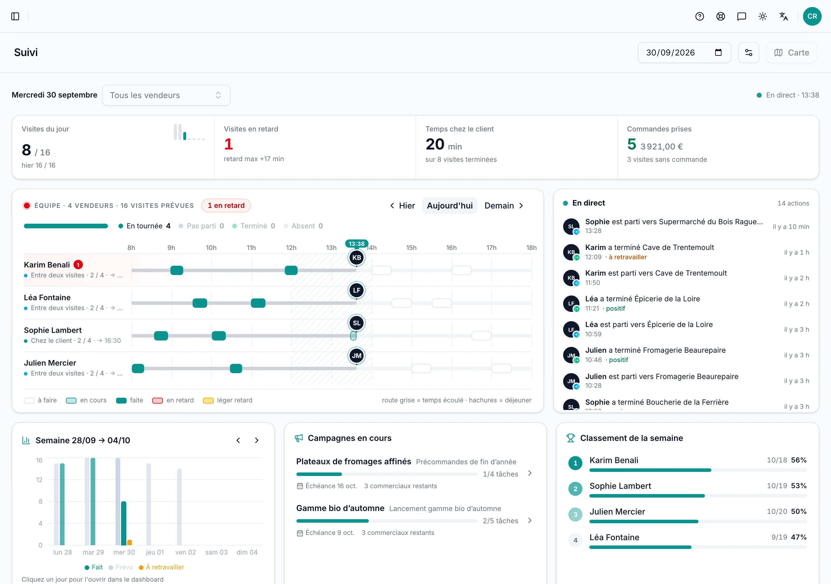Screen dimensions: 831x584
Task: Select Karim Benali row in timeline
Action: pos(277,270)
